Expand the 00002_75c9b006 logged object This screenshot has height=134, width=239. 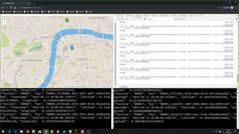120,36
